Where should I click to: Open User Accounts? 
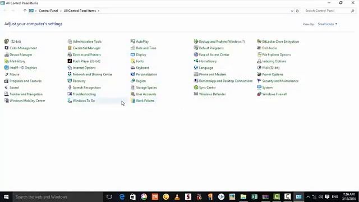146,94
